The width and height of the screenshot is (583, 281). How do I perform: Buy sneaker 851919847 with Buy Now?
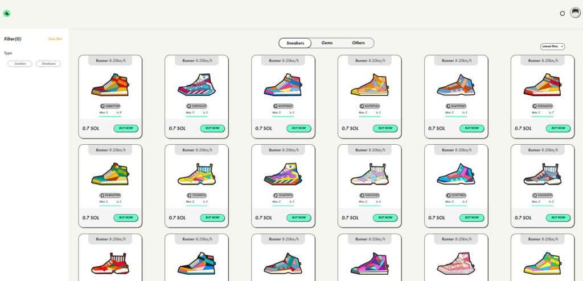[299, 128]
